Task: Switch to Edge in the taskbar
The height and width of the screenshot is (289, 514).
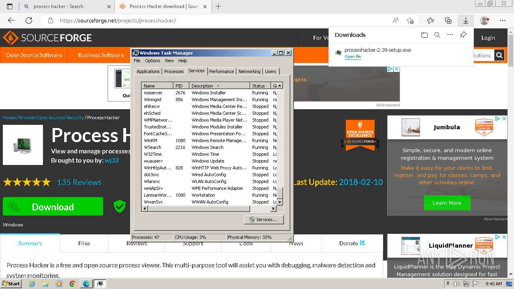Action: pos(86,284)
